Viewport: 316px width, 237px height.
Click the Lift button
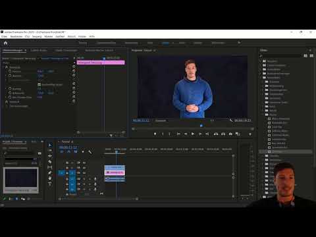[x=216, y=134]
